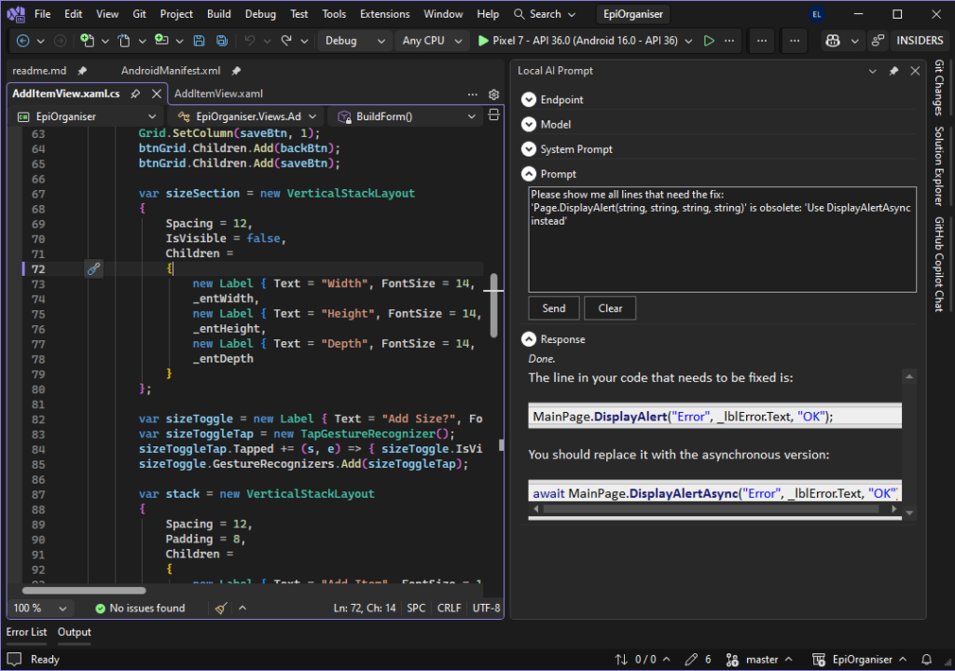Toggle pin on Local AI Prompt panel
Viewport: 955px width, 671px height.
(x=893, y=71)
